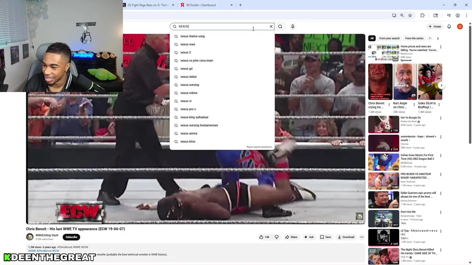Screen dimensions: 472x265
Task: Close the IRLToolkit Dashboard tab
Action: coord(232,5)
